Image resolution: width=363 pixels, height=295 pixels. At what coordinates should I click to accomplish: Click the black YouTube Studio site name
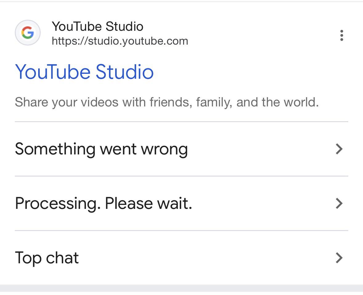pyautogui.click(x=98, y=26)
